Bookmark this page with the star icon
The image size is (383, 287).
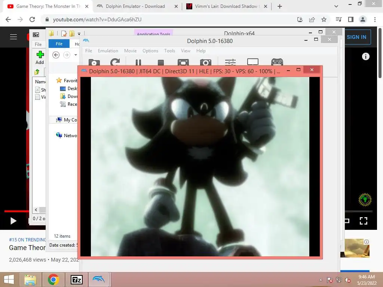pyautogui.click(x=324, y=19)
